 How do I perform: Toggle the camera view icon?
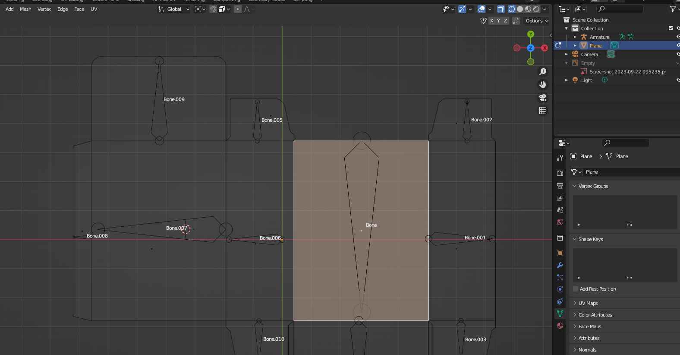(x=543, y=98)
